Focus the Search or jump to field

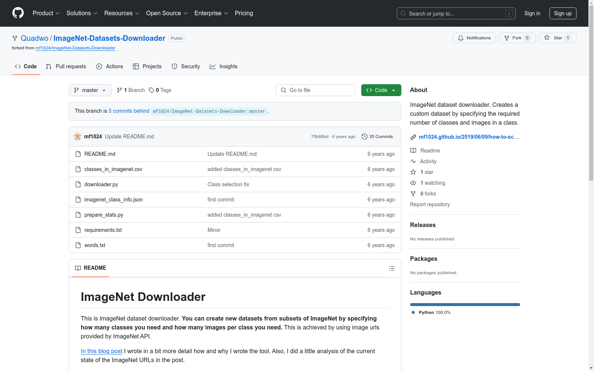tap(456, 13)
